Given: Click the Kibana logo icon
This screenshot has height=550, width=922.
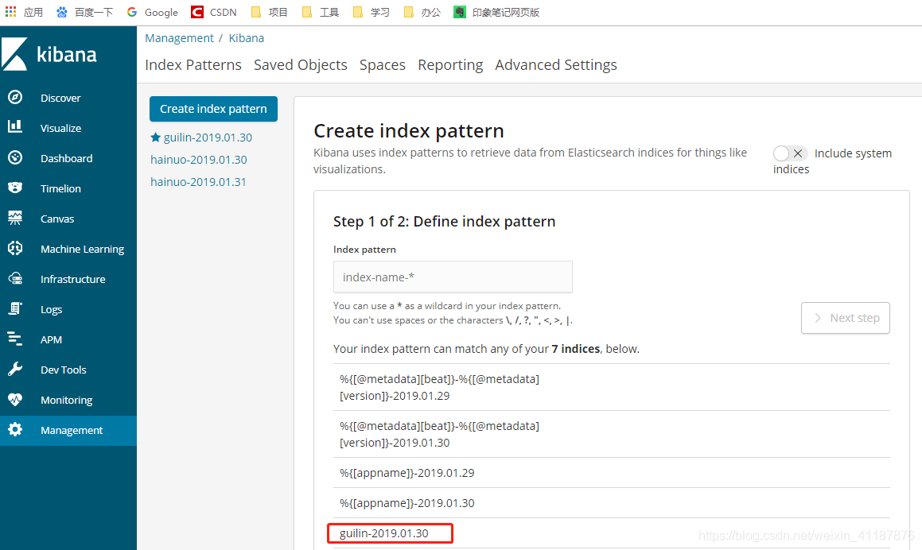Looking at the screenshot, I should point(14,54).
